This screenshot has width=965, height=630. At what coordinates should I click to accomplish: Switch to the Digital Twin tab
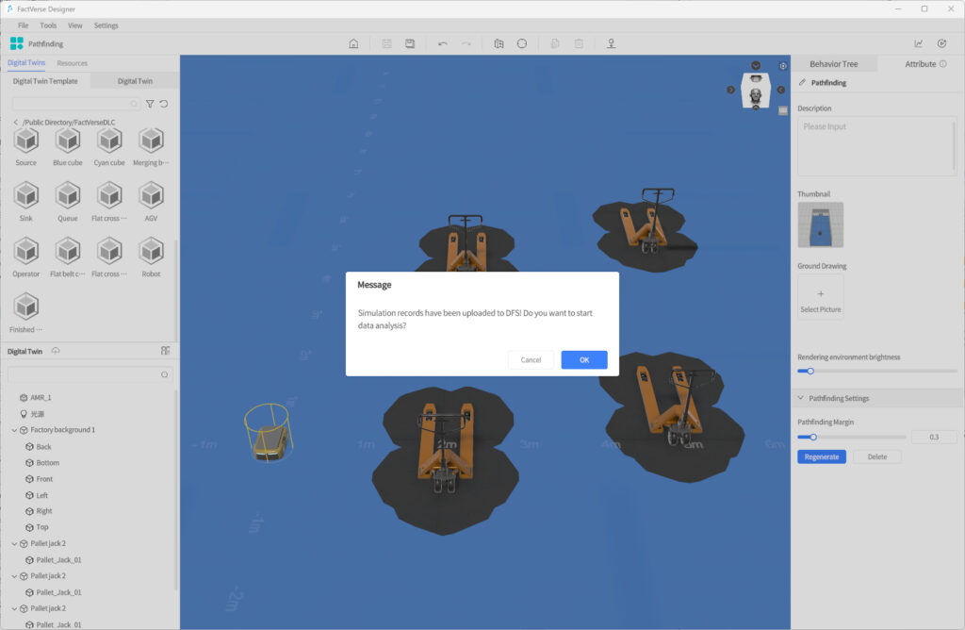point(135,81)
